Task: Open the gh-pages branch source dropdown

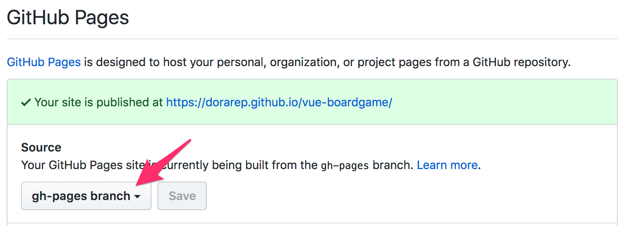Action: point(86,196)
